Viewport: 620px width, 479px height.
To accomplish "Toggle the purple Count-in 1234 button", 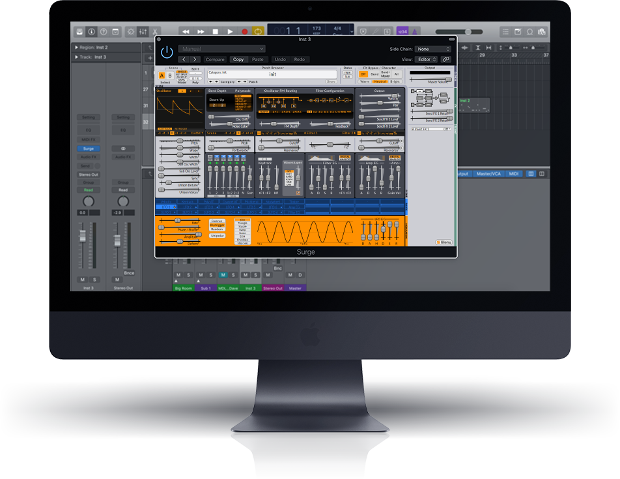I will click(402, 32).
